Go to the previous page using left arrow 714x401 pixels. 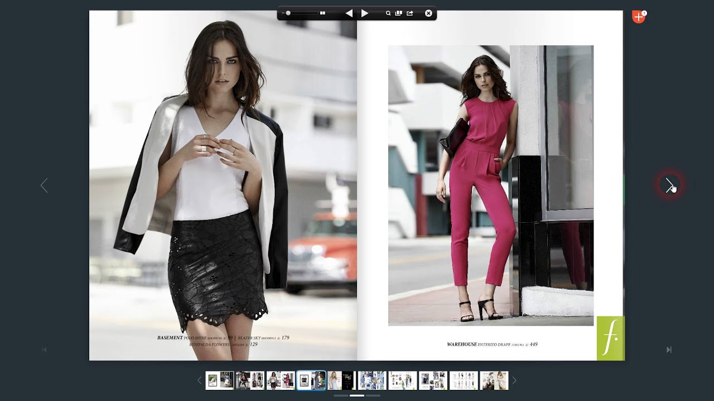44,185
